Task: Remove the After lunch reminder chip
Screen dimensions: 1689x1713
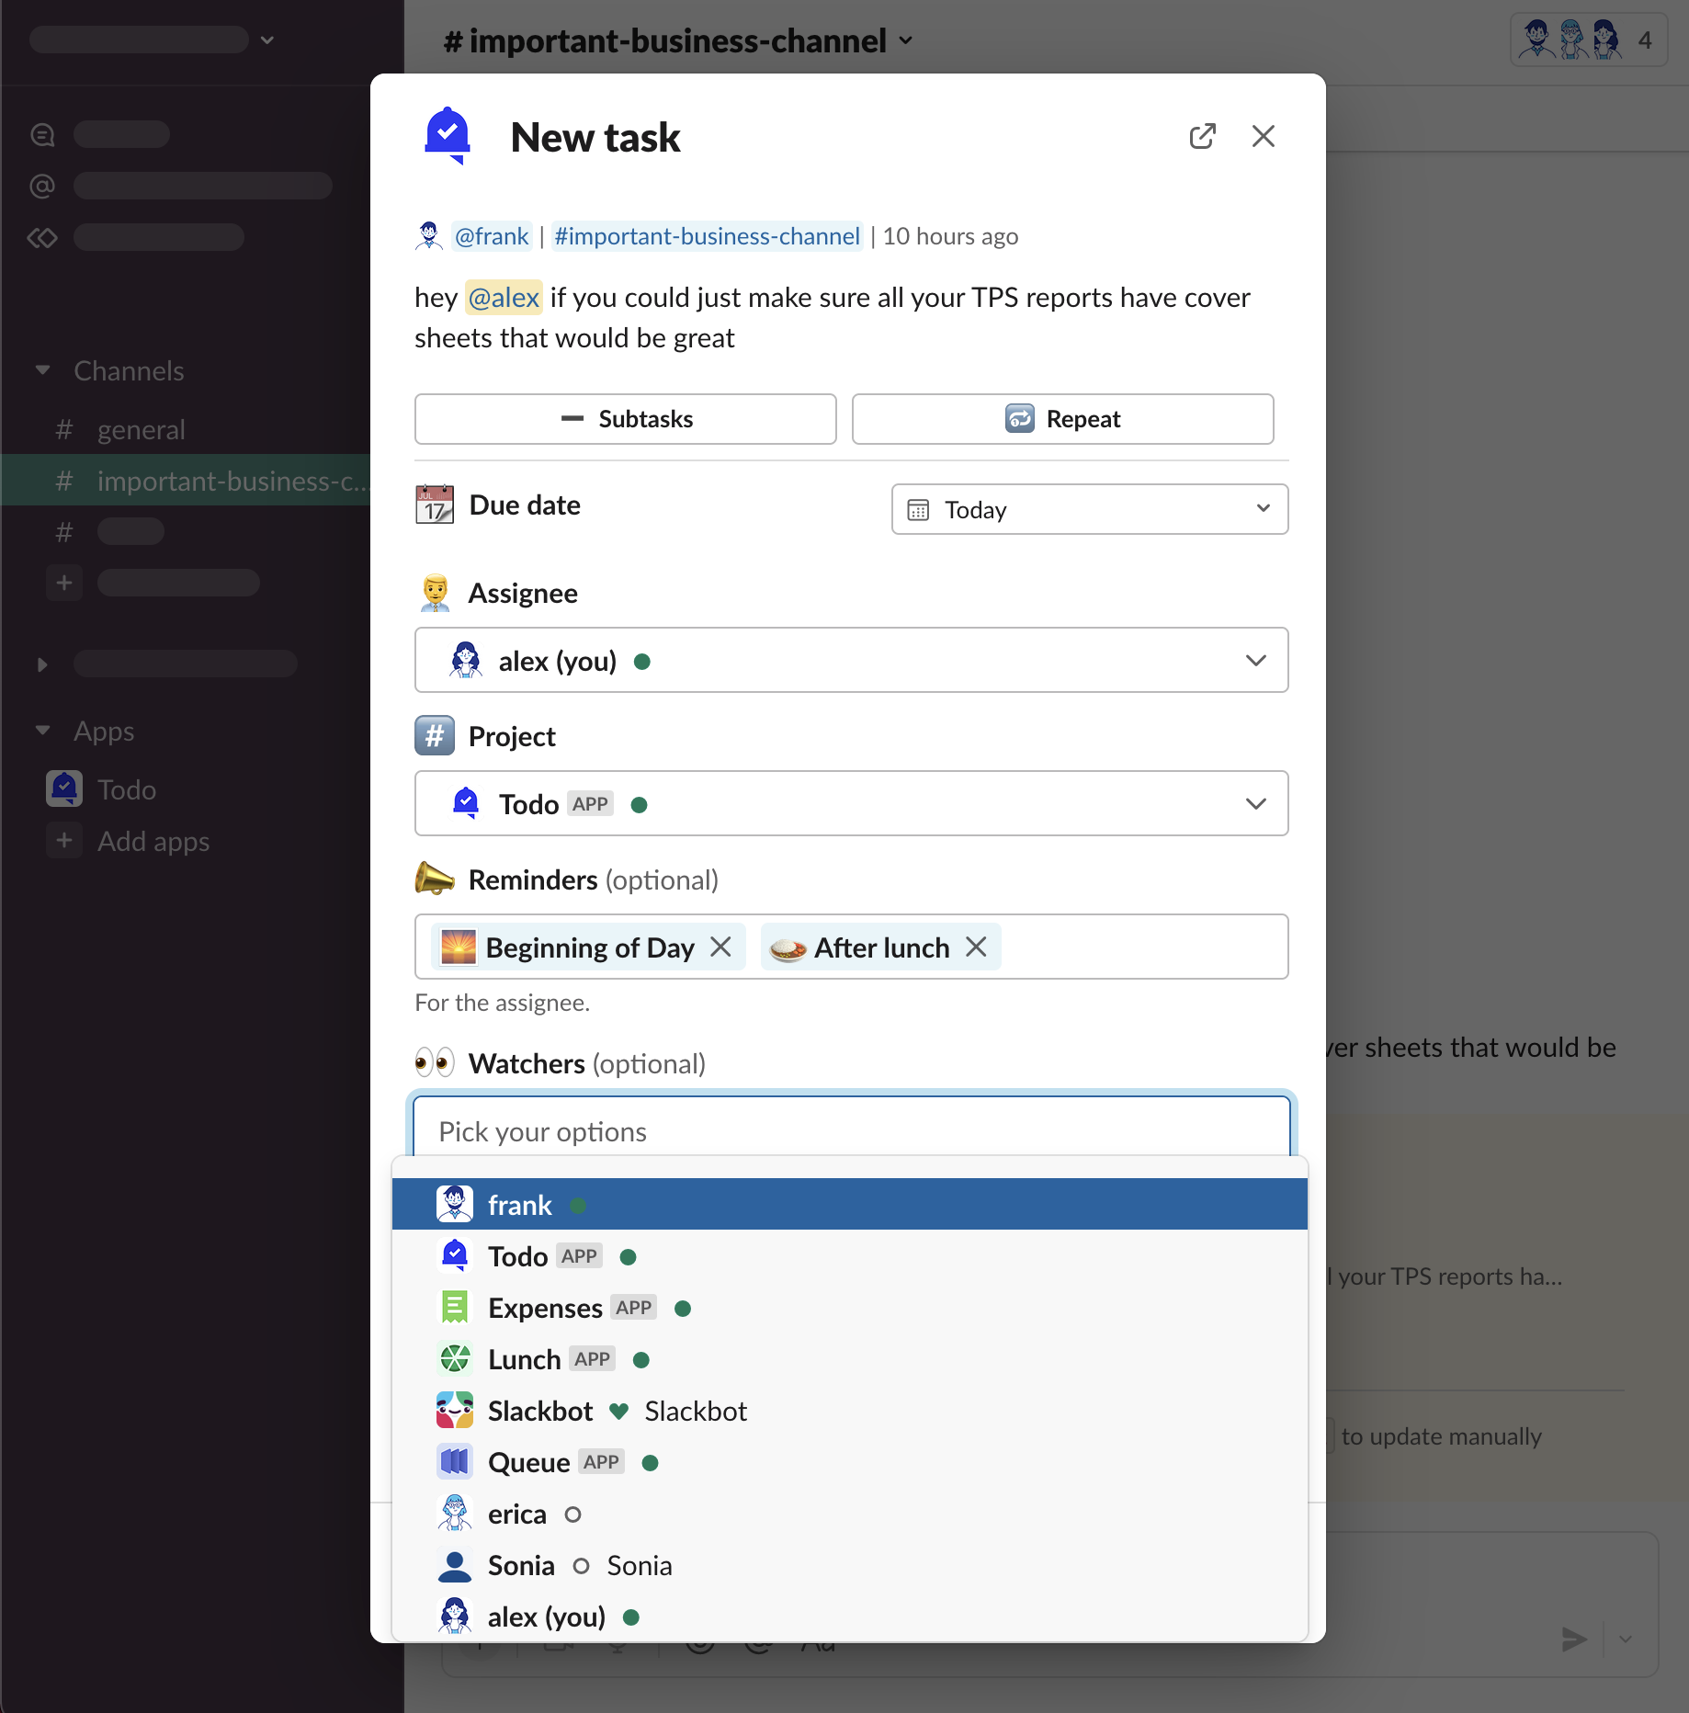Action: coord(976,947)
